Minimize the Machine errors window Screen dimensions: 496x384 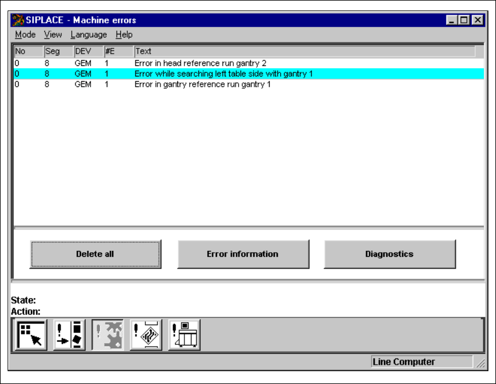[x=452, y=20]
